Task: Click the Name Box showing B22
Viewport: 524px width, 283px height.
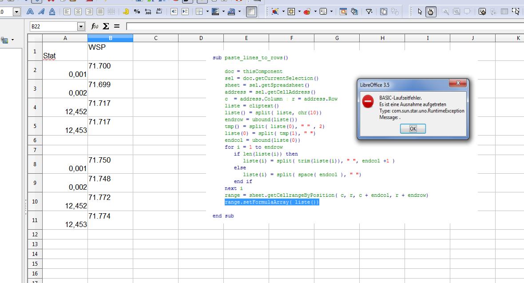Action: pyautogui.click(x=53, y=26)
